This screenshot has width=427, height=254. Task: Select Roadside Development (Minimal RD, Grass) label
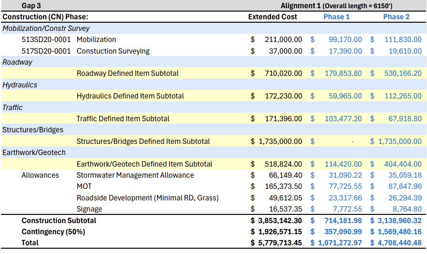(147, 198)
